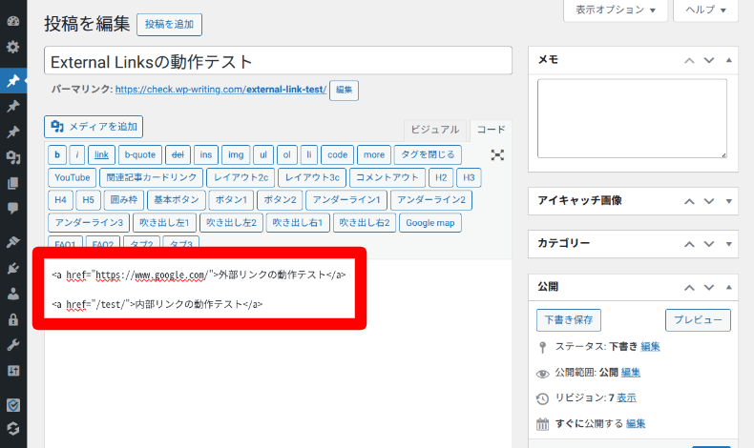Screen dimensions: 754x448
Task: Open the ヘルプ dropdown
Action: click(x=705, y=10)
